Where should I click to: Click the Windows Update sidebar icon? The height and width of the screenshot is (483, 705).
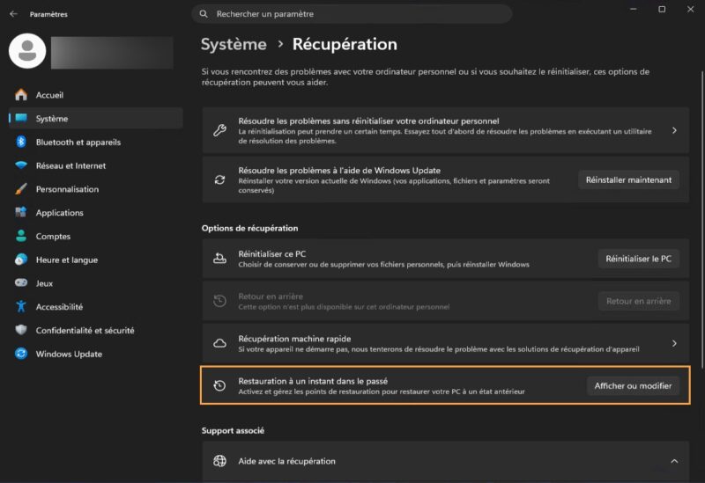pyautogui.click(x=21, y=354)
